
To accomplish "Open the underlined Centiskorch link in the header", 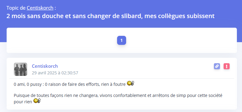I will [40, 8].
